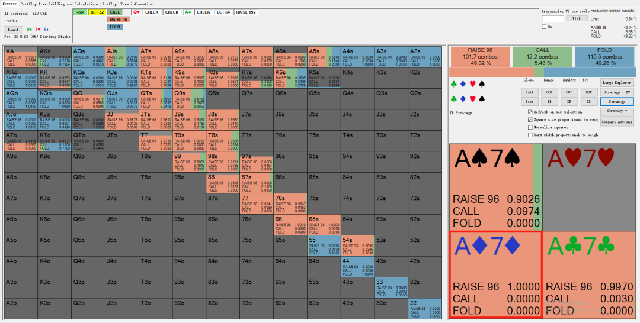Tick the On checkbox below Pick
640x323 pixels.
click(543, 27)
